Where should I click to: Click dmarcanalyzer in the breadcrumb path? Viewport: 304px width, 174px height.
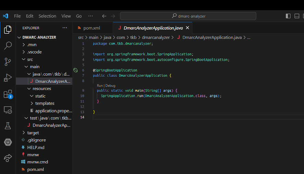(x=156, y=38)
